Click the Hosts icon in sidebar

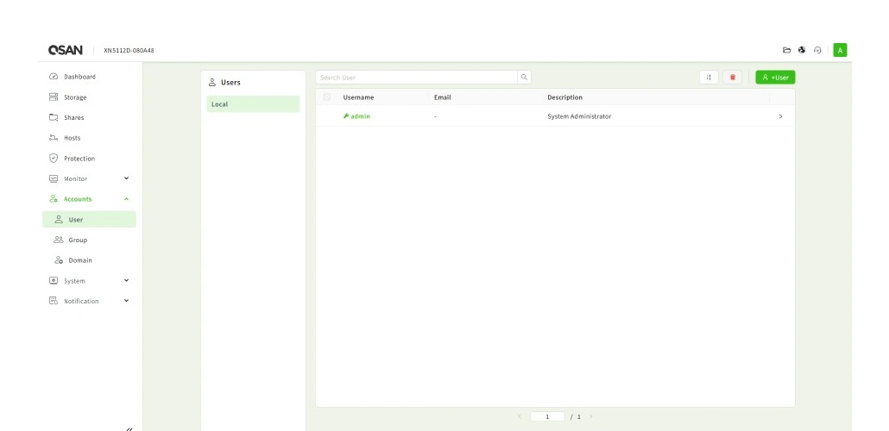tap(54, 138)
